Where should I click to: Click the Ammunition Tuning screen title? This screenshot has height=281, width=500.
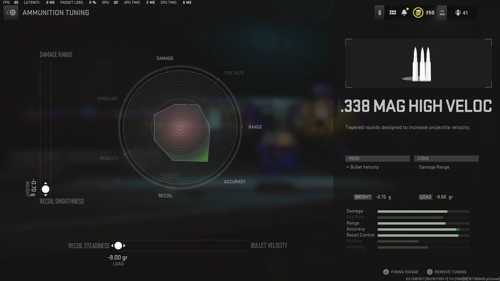click(x=56, y=12)
